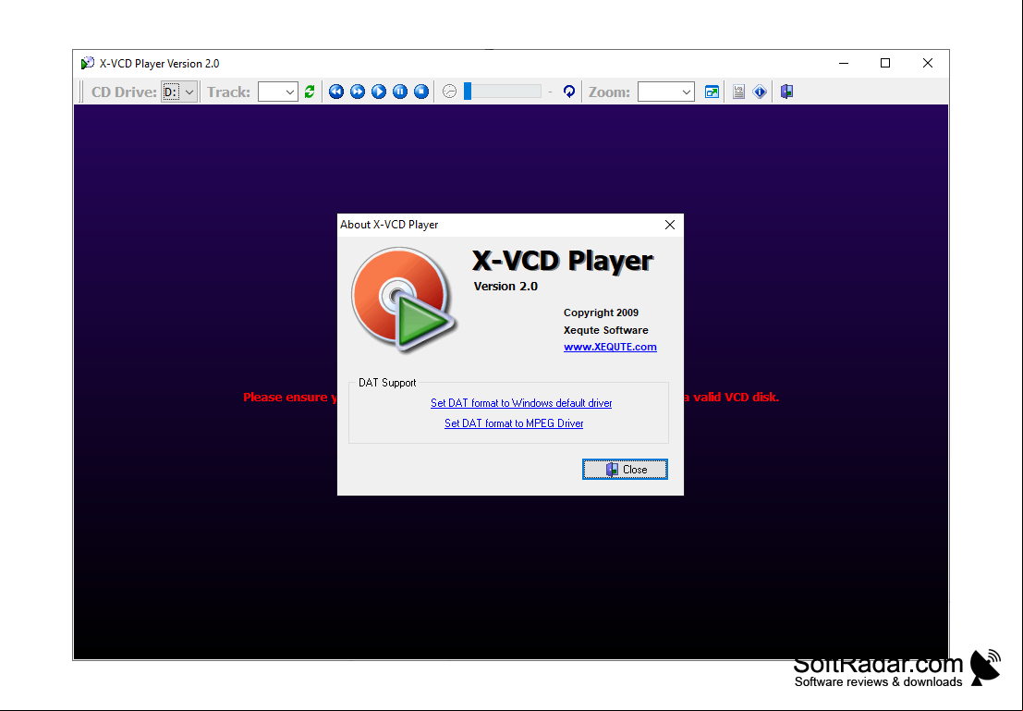Viewport: 1023px width, 711px height.
Task: Stop playback with the stop button
Action: tap(422, 92)
